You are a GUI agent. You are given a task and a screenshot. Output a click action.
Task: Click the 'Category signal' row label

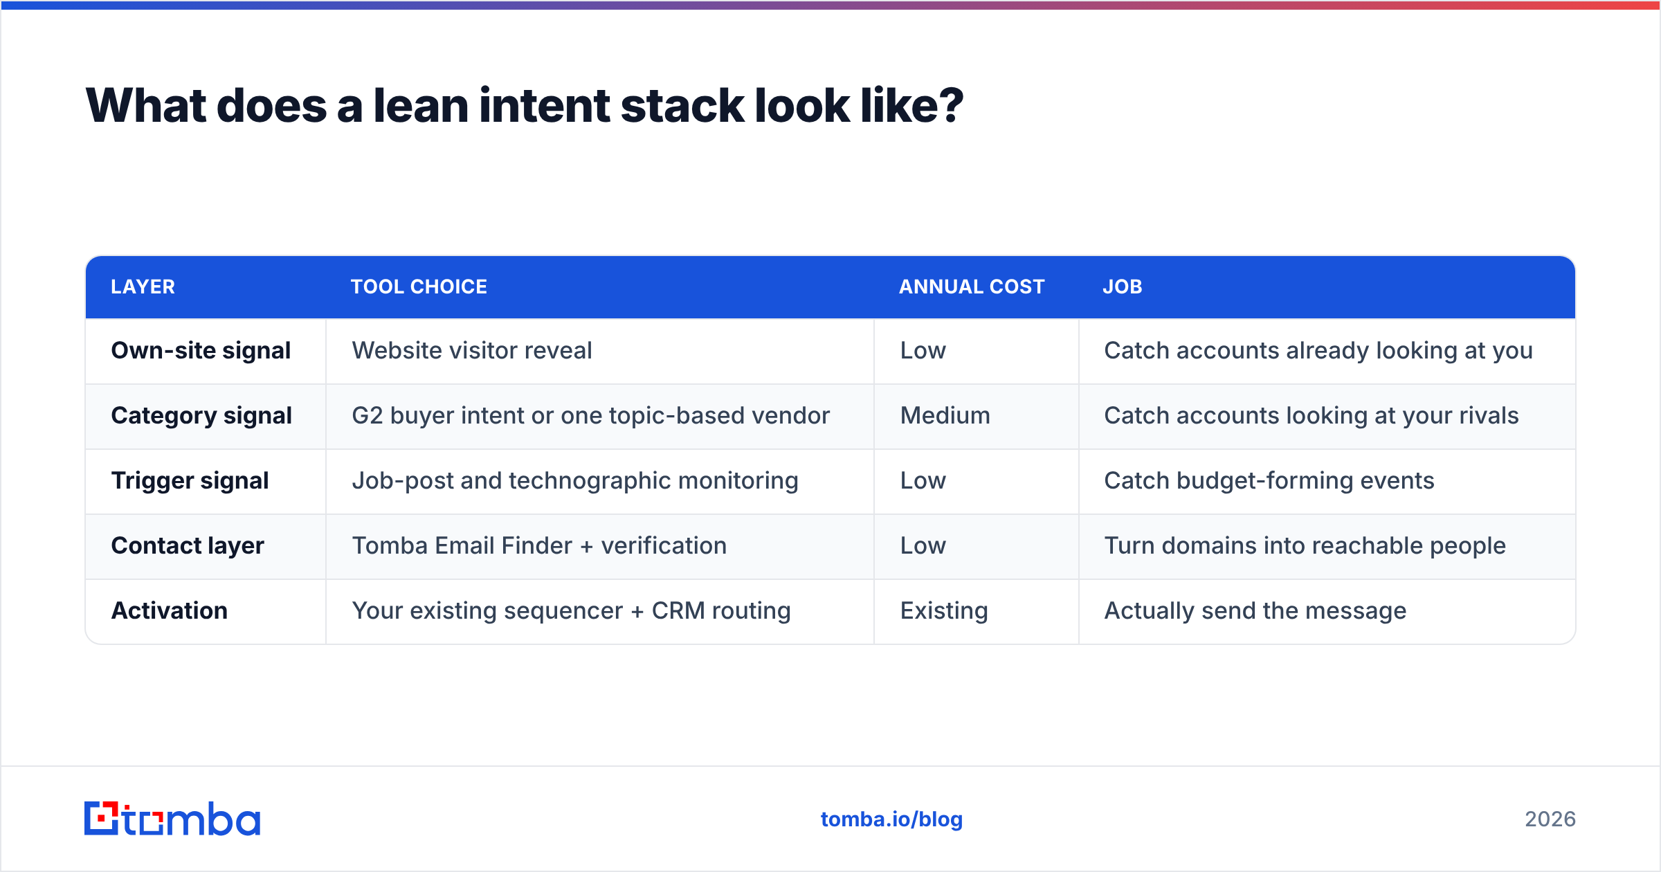[x=201, y=416]
